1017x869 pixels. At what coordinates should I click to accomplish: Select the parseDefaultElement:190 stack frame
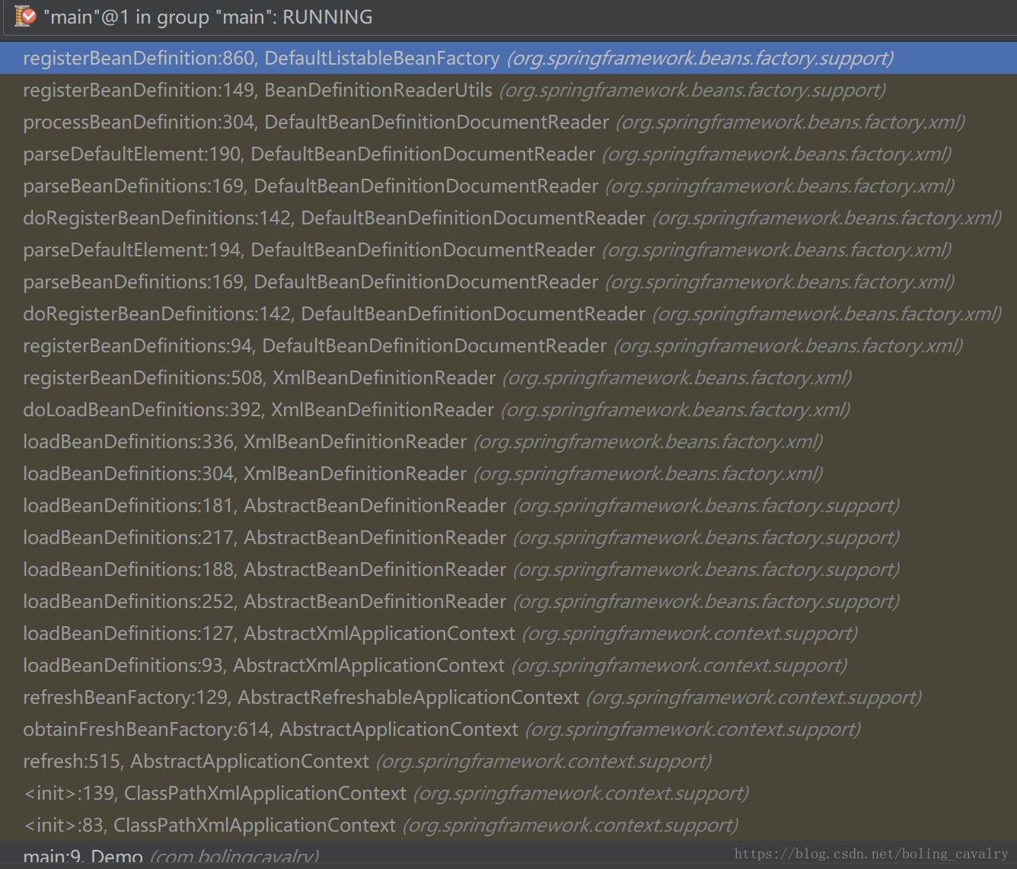(508, 154)
